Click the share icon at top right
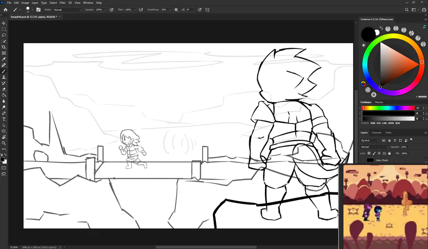Image resolution: width=428 pixels, height=249 pixels. tap(424, 10)
